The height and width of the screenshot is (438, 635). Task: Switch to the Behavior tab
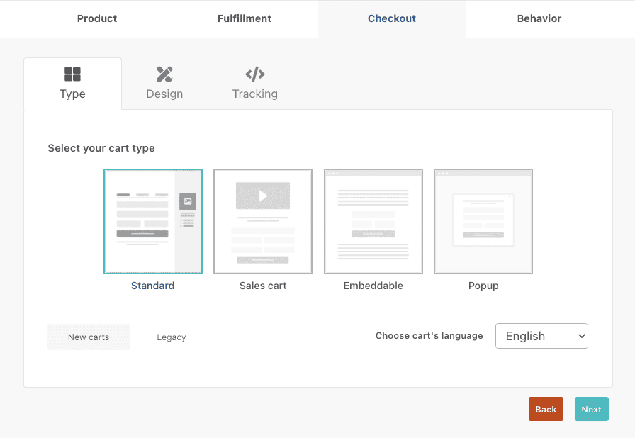(x=539, y=18)
